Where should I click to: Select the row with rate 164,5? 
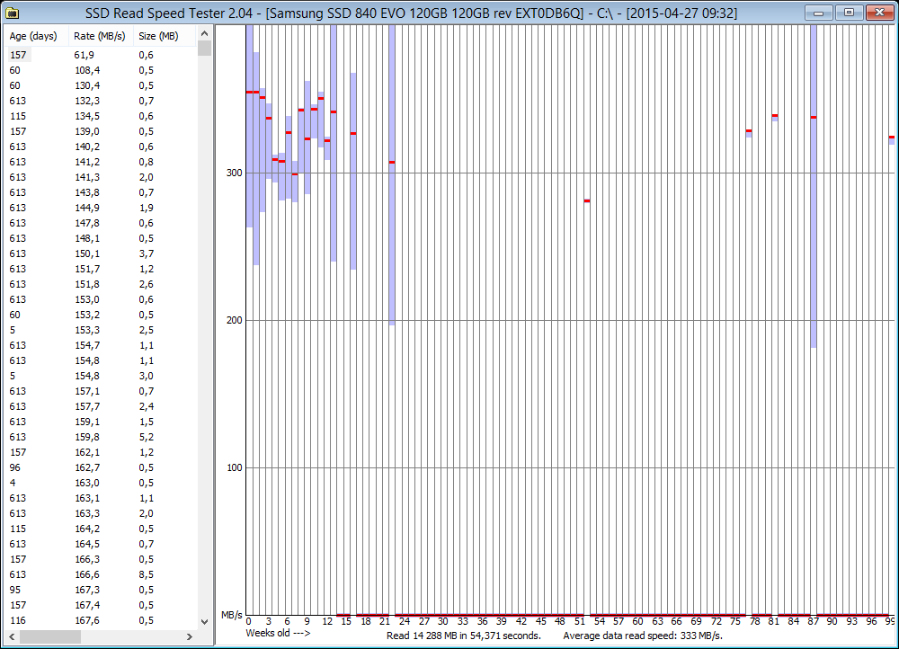point(101,544)
